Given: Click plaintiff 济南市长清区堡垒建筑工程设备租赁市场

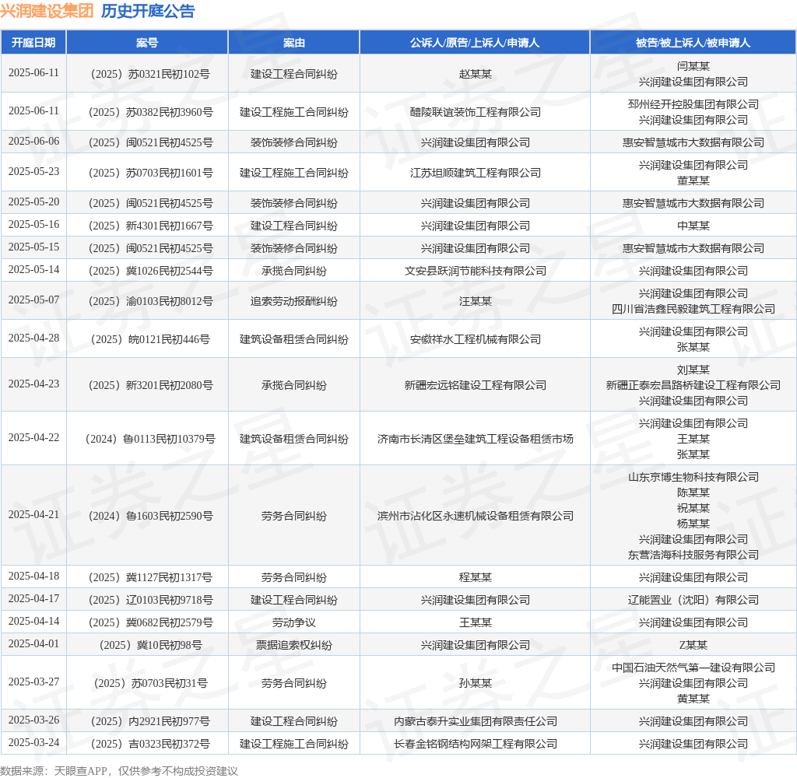Looking at the screenshot, I should [475, 439].
